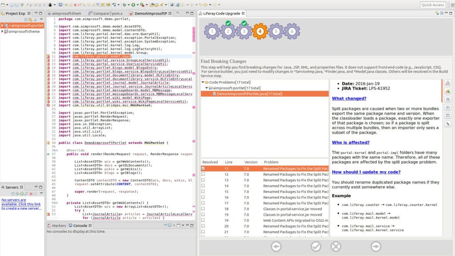Click the Run External Tools toolbar icon
Viewport: 455px width, 256px height.
point(142,4)
